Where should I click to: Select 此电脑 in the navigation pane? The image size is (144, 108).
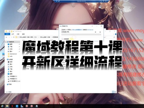10,59
